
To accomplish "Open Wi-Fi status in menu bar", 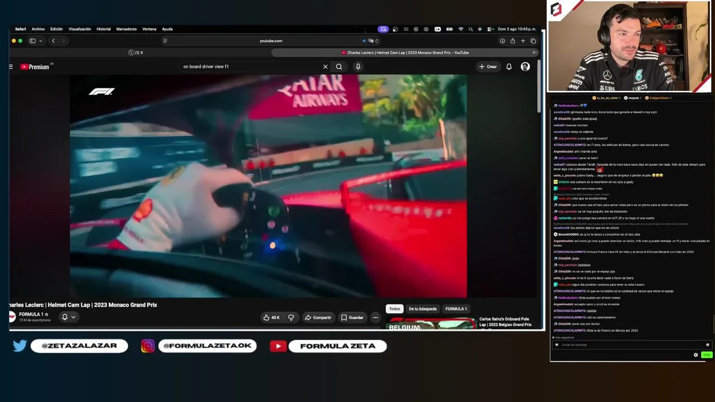I will click(x=461, y=29).
